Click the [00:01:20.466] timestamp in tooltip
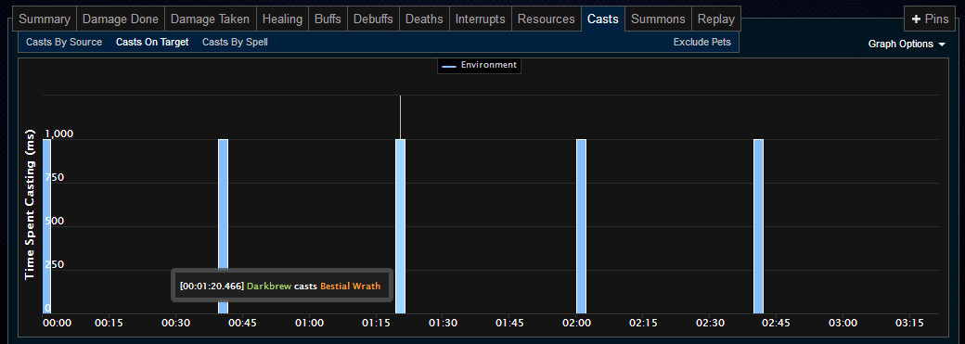 tap(212, 287)
